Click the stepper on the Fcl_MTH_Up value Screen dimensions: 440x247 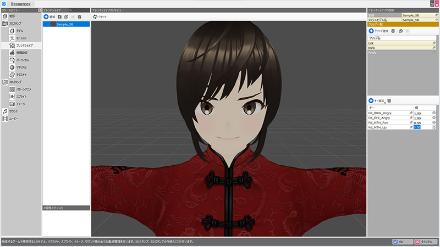click(434, 127)
